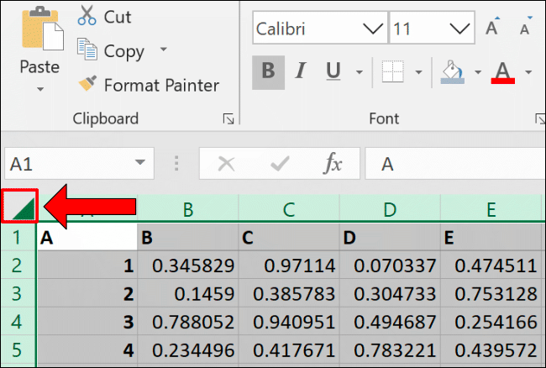This screenshot has width=546, height=368.
Task: Click the Cut scissors icon
Action: pos(87,16)
